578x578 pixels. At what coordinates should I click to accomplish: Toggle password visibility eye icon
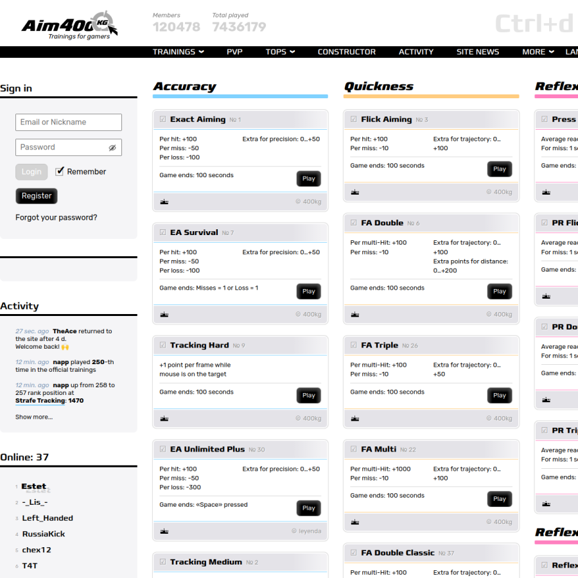tap(112, 148)
